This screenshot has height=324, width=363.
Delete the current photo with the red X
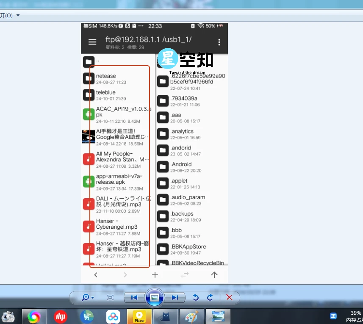tap(229, 297)
